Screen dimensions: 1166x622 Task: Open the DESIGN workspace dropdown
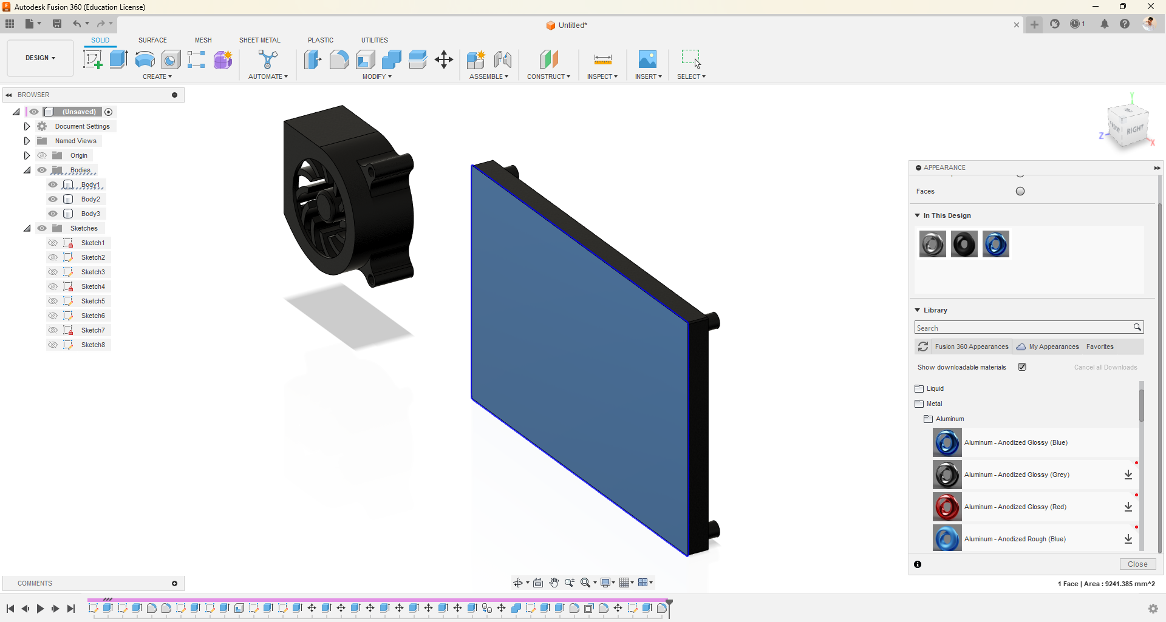click(40, 58)
